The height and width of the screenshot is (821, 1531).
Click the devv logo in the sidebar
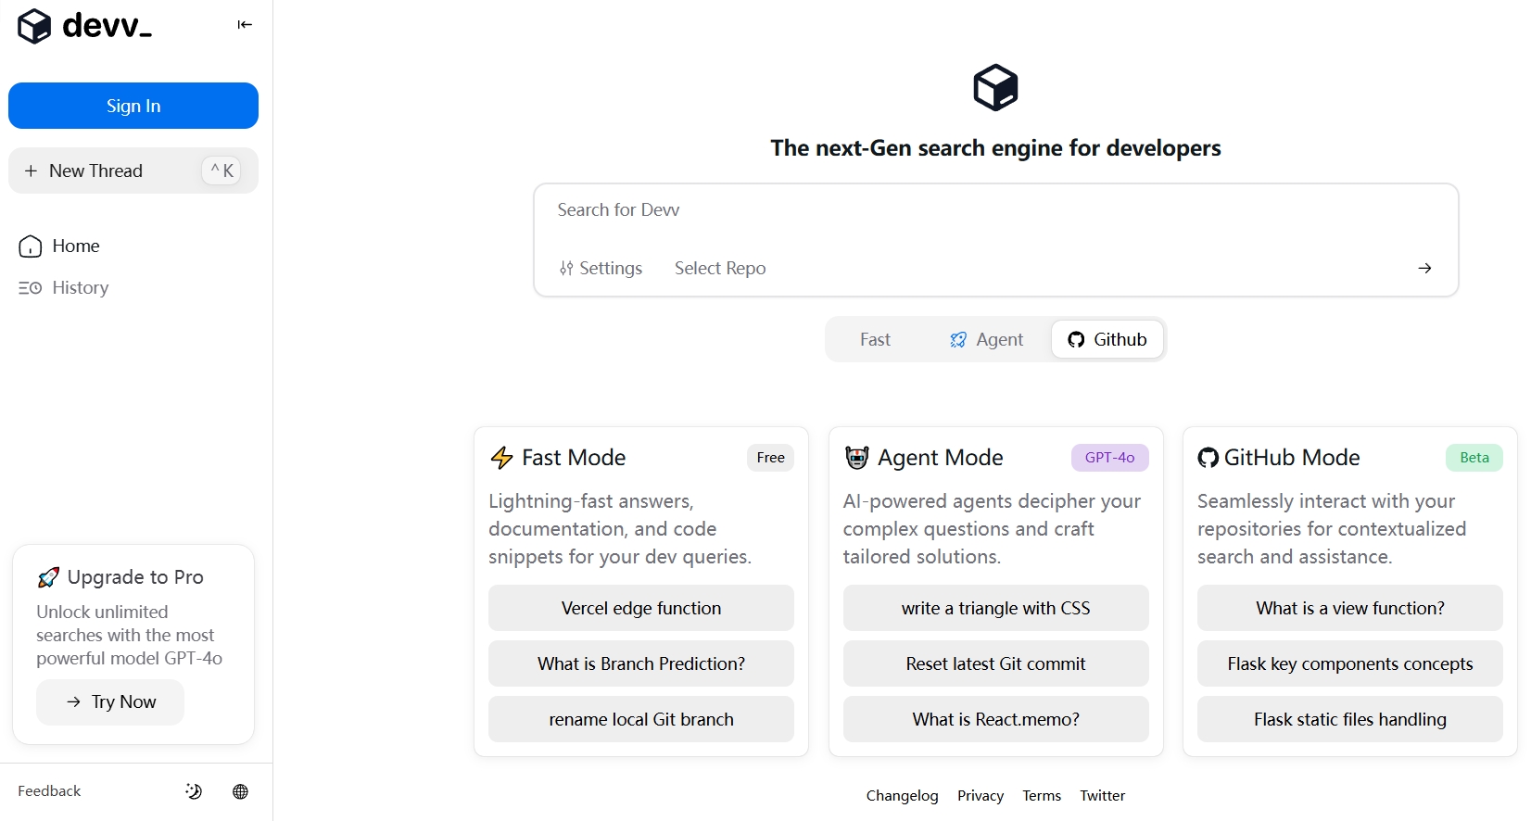click(x=84, y=26)
